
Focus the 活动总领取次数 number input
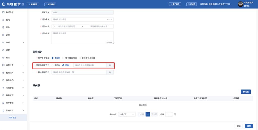[x=90, y=65]
